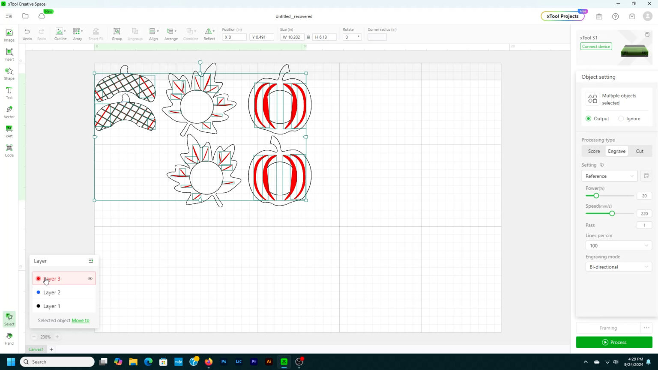Open the xArt AI tool
Screen dimensions: 658x370
pyautogui.click(x=9, y=131)
